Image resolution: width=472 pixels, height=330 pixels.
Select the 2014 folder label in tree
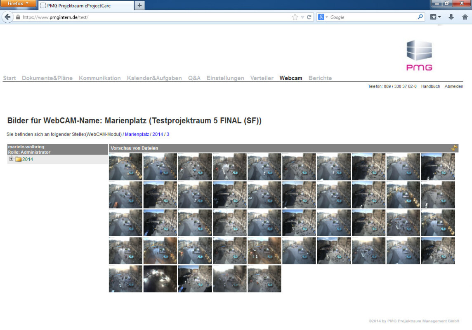28,159
